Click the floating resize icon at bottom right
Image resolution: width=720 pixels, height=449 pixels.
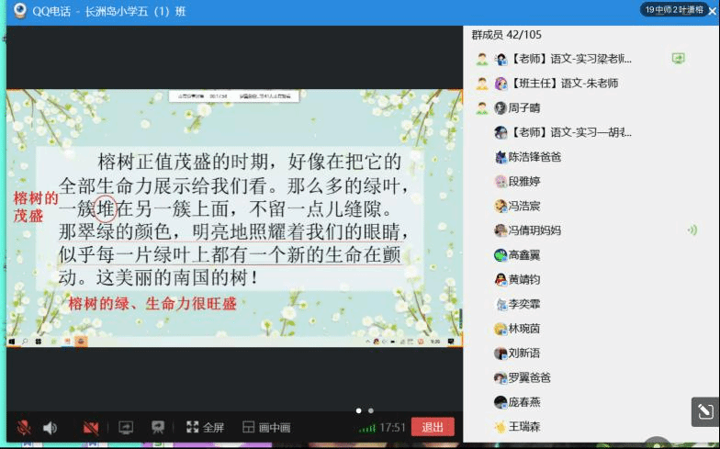703,411
